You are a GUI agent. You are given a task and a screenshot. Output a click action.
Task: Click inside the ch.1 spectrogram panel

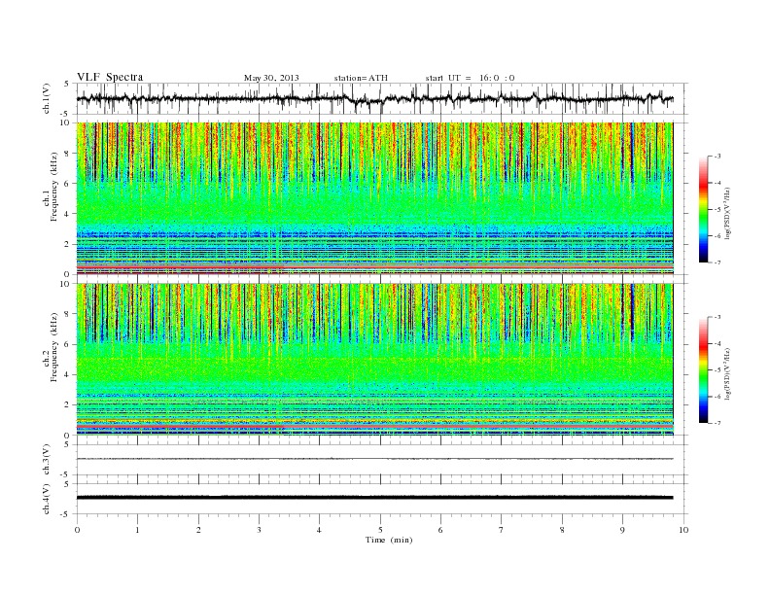coord(374,198)
